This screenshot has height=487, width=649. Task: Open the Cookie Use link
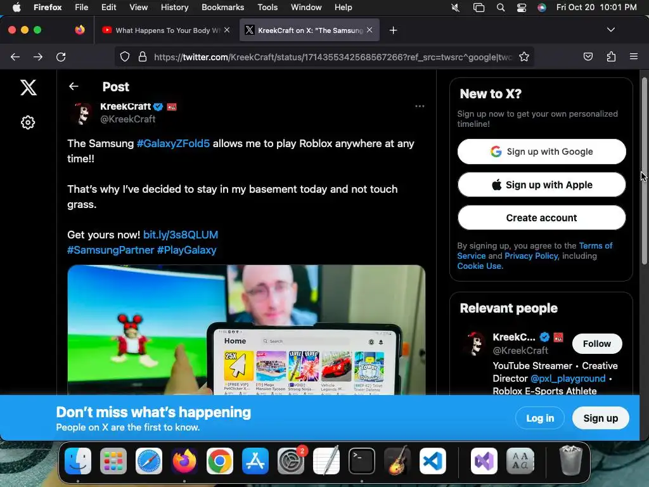point(479,266)
